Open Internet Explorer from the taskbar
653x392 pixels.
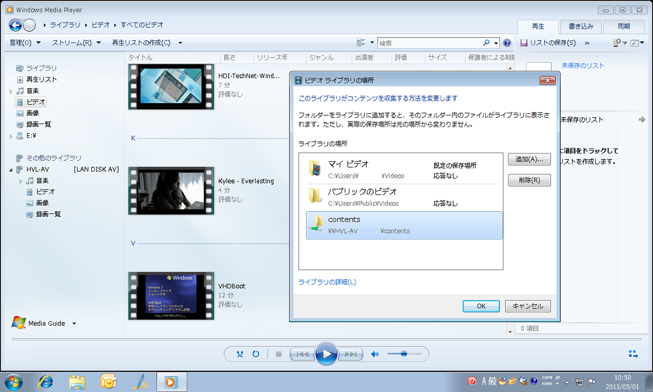point(45,382)
